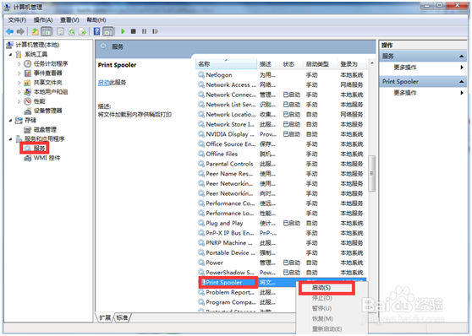Screen dimensions: 472x336
Task: Click the Pause Service toolbar icon
Action: 144,31
